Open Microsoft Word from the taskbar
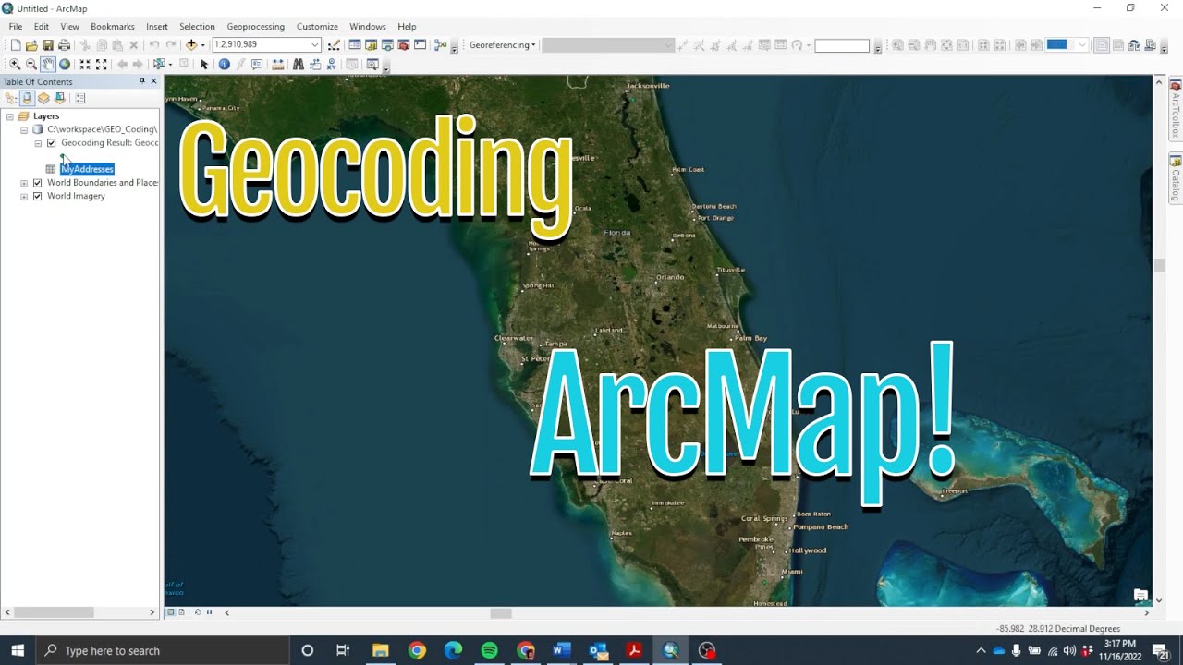 [x=562, y=650]
